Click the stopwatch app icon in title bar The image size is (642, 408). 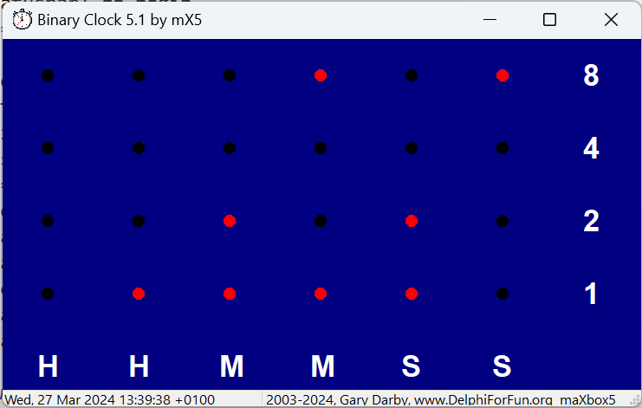coord(23,20)
